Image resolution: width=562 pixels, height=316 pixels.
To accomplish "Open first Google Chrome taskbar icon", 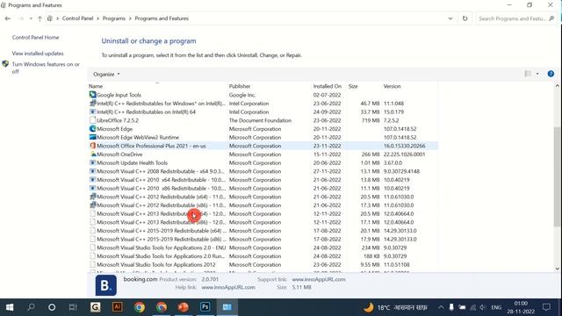I will [140, 307].
